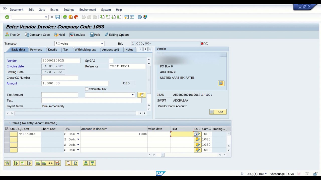Click the orange Exit icon
This screenshot has height=180, width=321.
click(71, 17)
